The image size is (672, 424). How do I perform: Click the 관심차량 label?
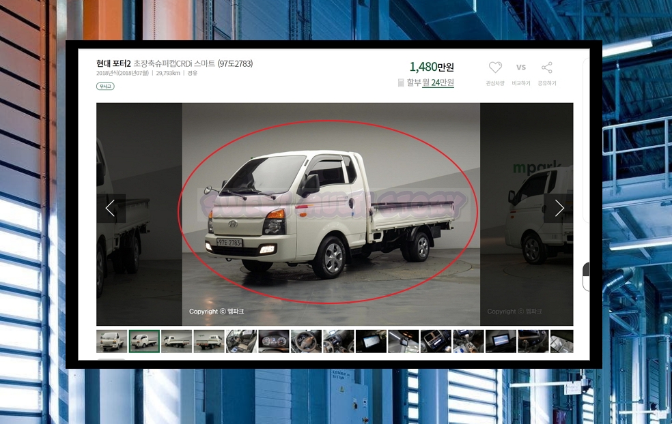pyautogui.click(x=495, y=83)
